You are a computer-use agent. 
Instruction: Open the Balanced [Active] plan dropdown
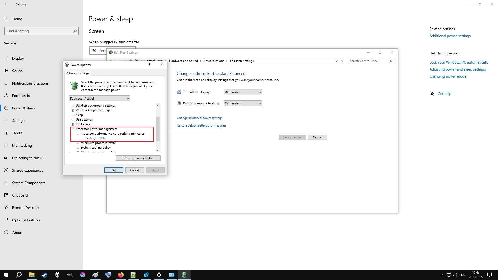pyautogui.click(x=99, y=99)
